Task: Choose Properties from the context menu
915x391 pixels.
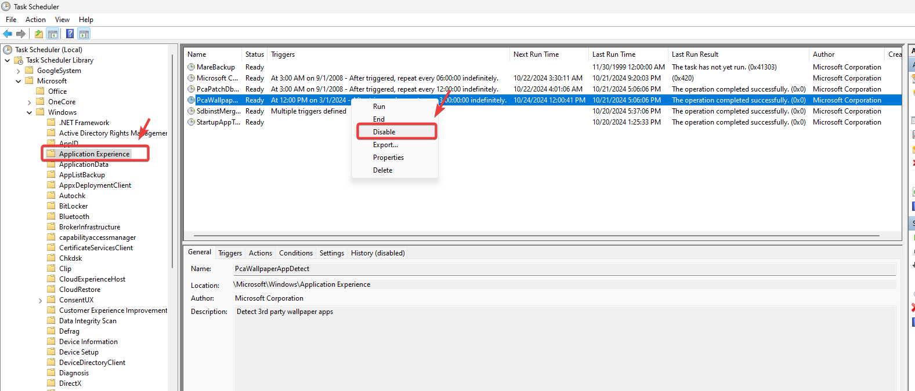Action: (x=395, y=158)
